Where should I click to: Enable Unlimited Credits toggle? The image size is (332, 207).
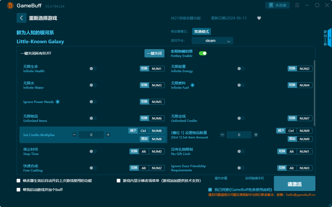(241, 118)
